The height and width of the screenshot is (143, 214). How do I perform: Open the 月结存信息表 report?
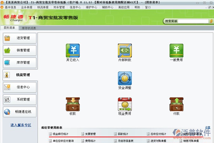tap(126, 141)
